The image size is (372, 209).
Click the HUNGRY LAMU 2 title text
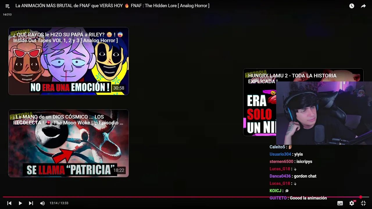point(292,78)
